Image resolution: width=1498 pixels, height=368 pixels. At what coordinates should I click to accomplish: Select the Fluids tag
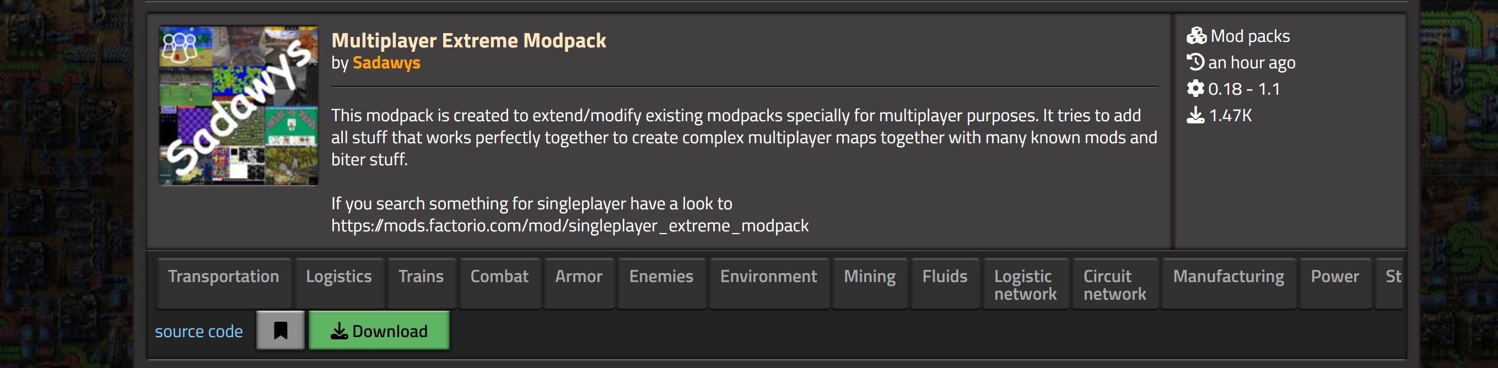click(x=945, y=283)
